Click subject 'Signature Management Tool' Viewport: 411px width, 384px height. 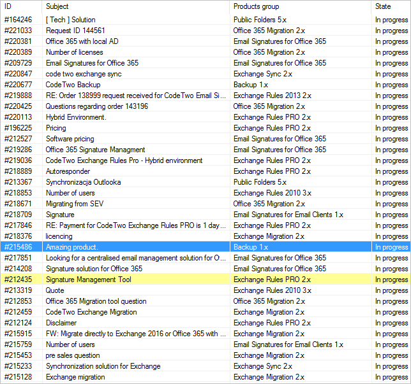(89, 280)
